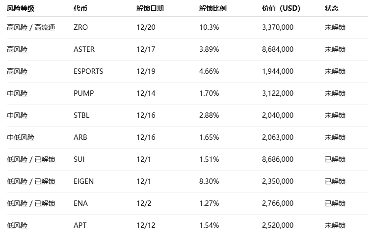
Task: Click the 风险等级 column header
Action: [x=21, y=9]
